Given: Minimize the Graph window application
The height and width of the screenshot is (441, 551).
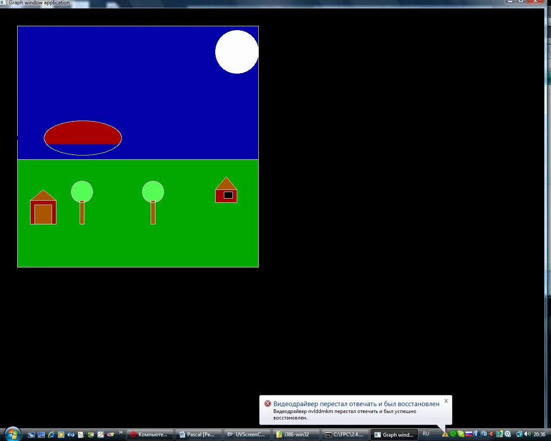Looking at the screenshot, I should pyautogui.click(x=510, y=2).
